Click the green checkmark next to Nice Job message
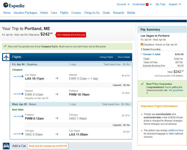187x150 pixels. (5, 46)
